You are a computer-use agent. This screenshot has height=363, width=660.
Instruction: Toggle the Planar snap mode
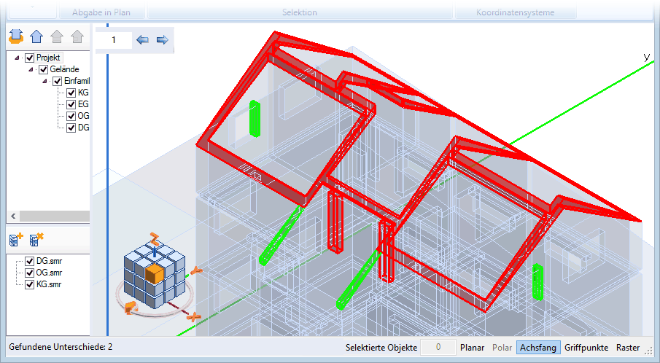coord(473,348)
